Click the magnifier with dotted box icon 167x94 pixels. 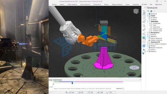coord(144,30)
